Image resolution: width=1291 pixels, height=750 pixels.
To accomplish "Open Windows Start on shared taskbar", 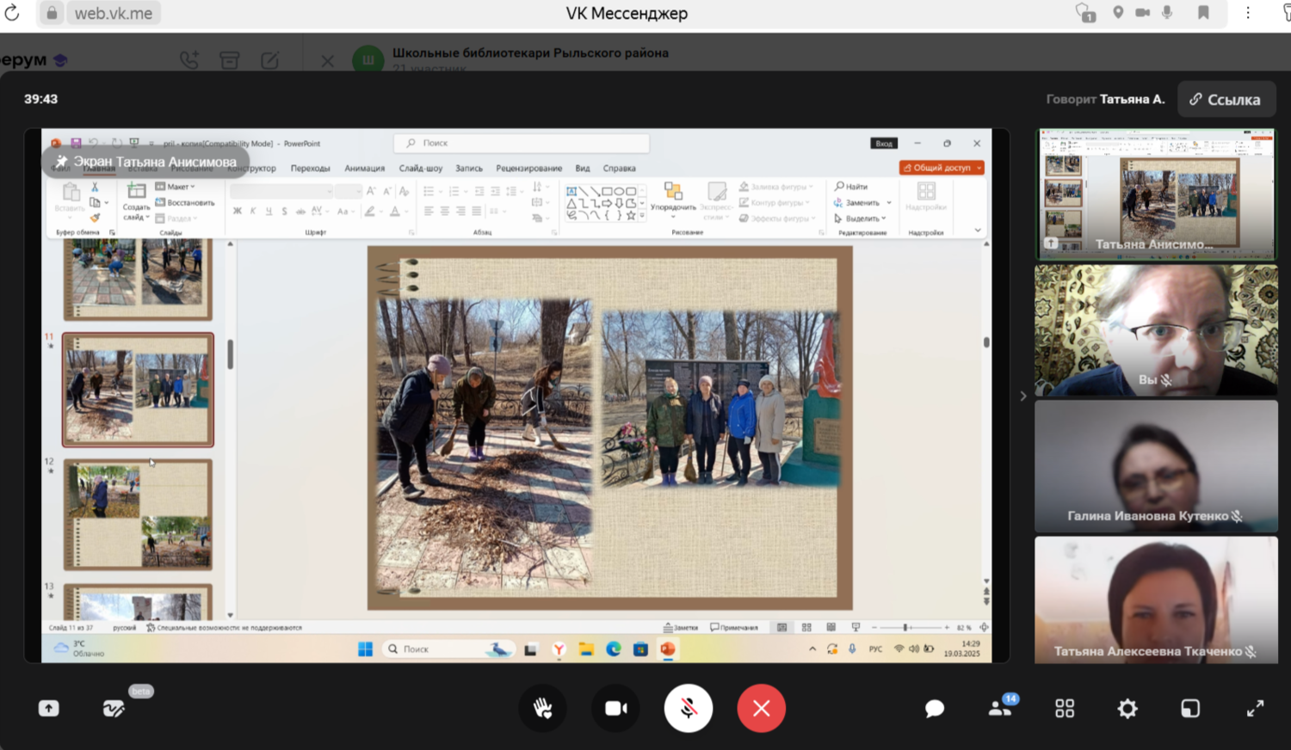I will pyautogui.click(x=365, y=649).
